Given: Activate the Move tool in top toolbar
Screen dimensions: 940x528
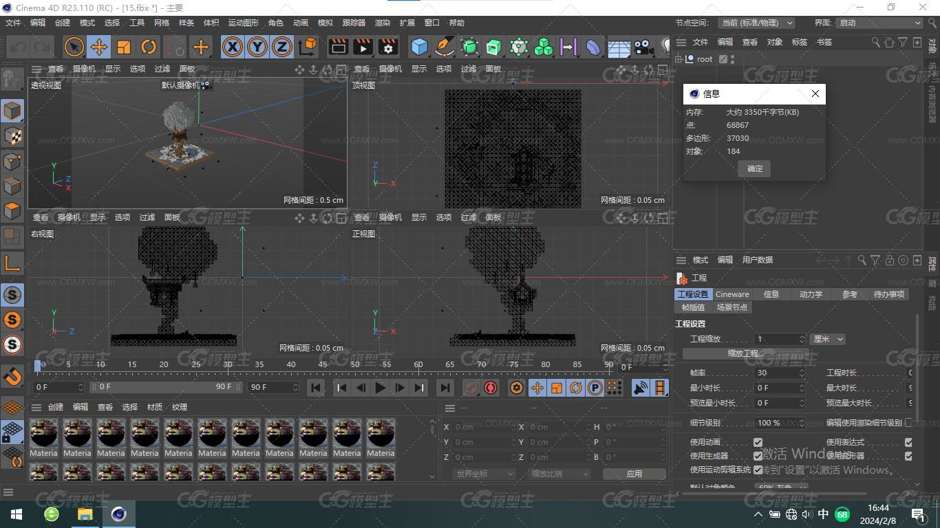Looking at the screenshot, I should click(x=99, y=47).
